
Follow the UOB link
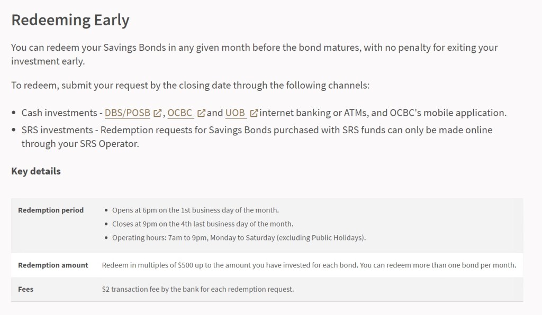point(236,113)
